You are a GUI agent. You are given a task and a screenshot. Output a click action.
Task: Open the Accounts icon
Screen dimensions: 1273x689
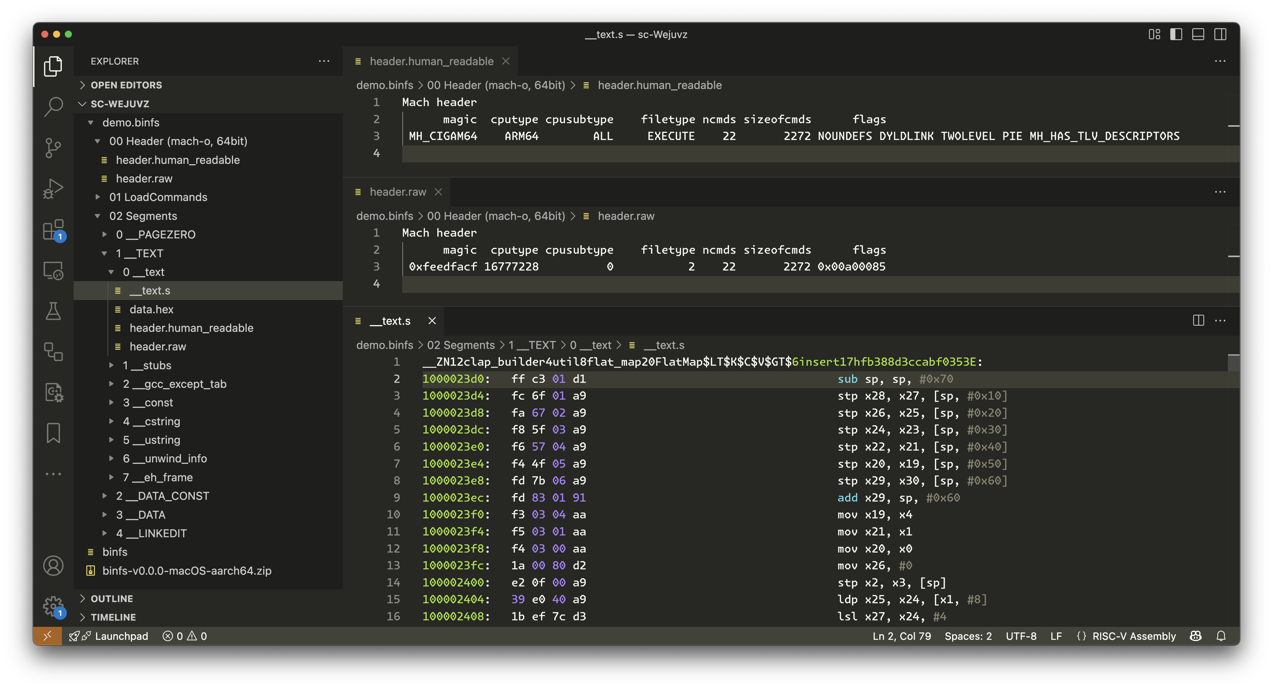click(53, 566)
